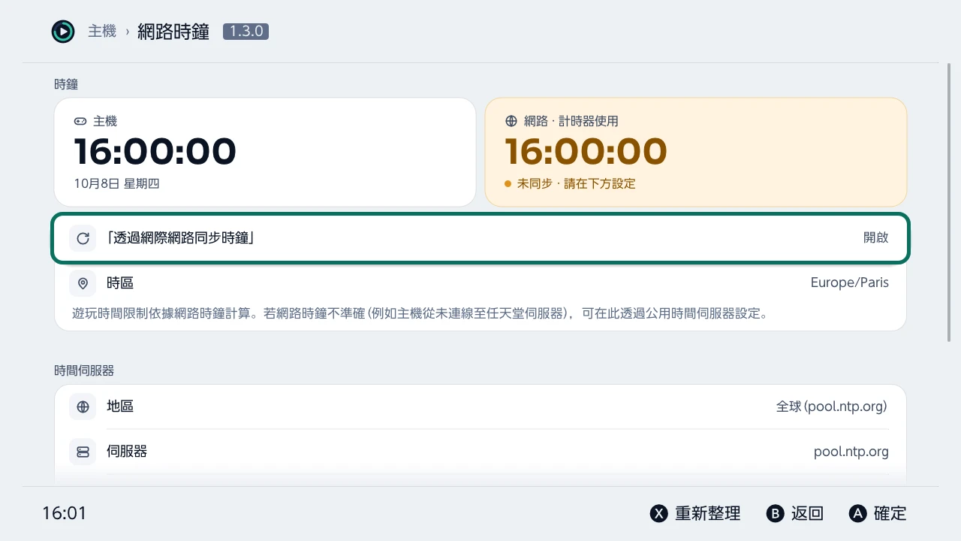Click the pool.ntp.org server value
Viewport: 961px width, 541px height.
(851, 452)
